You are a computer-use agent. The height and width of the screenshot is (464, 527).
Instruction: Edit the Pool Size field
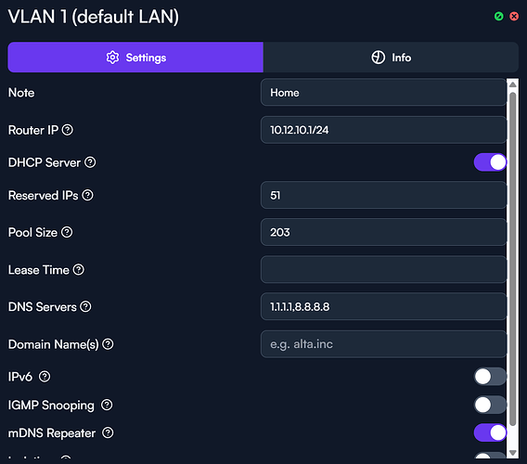[x=383, y=232]
